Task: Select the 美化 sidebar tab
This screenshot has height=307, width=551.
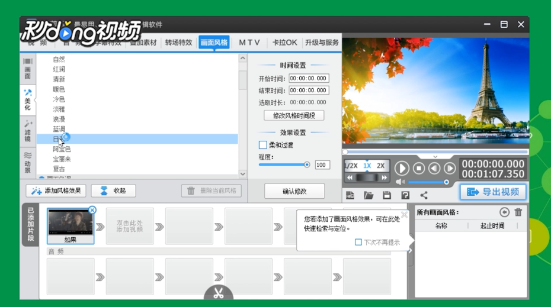Action: pos(28,100)
